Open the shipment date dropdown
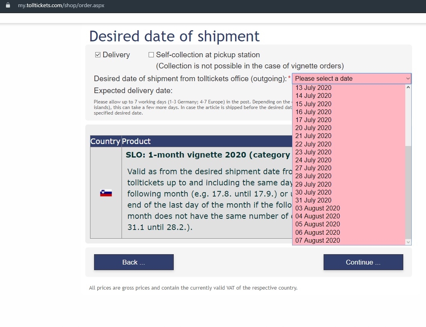426x327 pixels. pos(351,79)
